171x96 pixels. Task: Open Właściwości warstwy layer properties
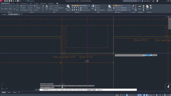click(x=68, y=8)
